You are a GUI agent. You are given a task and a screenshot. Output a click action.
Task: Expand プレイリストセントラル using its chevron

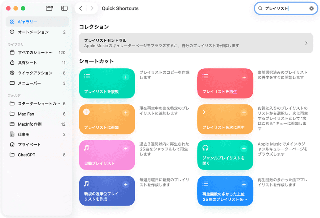click(306, 43)
